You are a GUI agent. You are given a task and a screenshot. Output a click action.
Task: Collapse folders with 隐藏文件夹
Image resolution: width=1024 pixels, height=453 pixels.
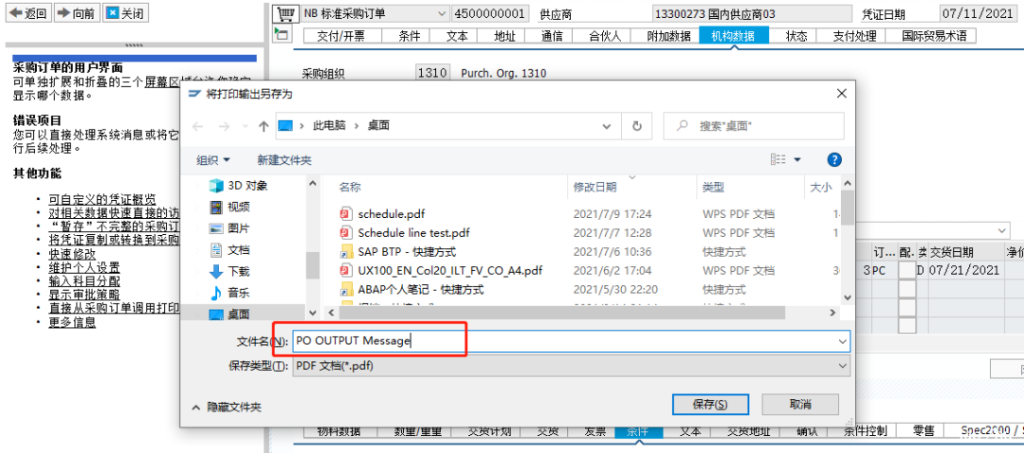point(227,408)
